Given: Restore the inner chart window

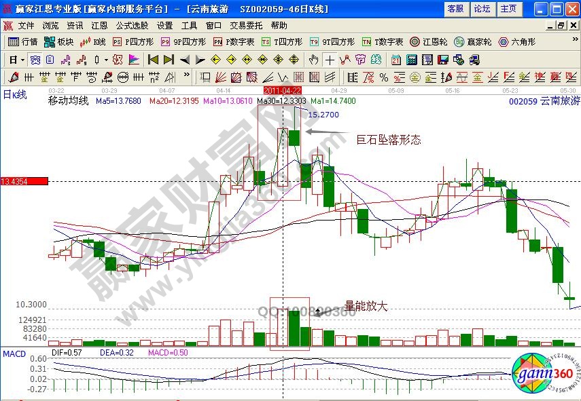Looking at the screenshot, I should coord(561,26).
